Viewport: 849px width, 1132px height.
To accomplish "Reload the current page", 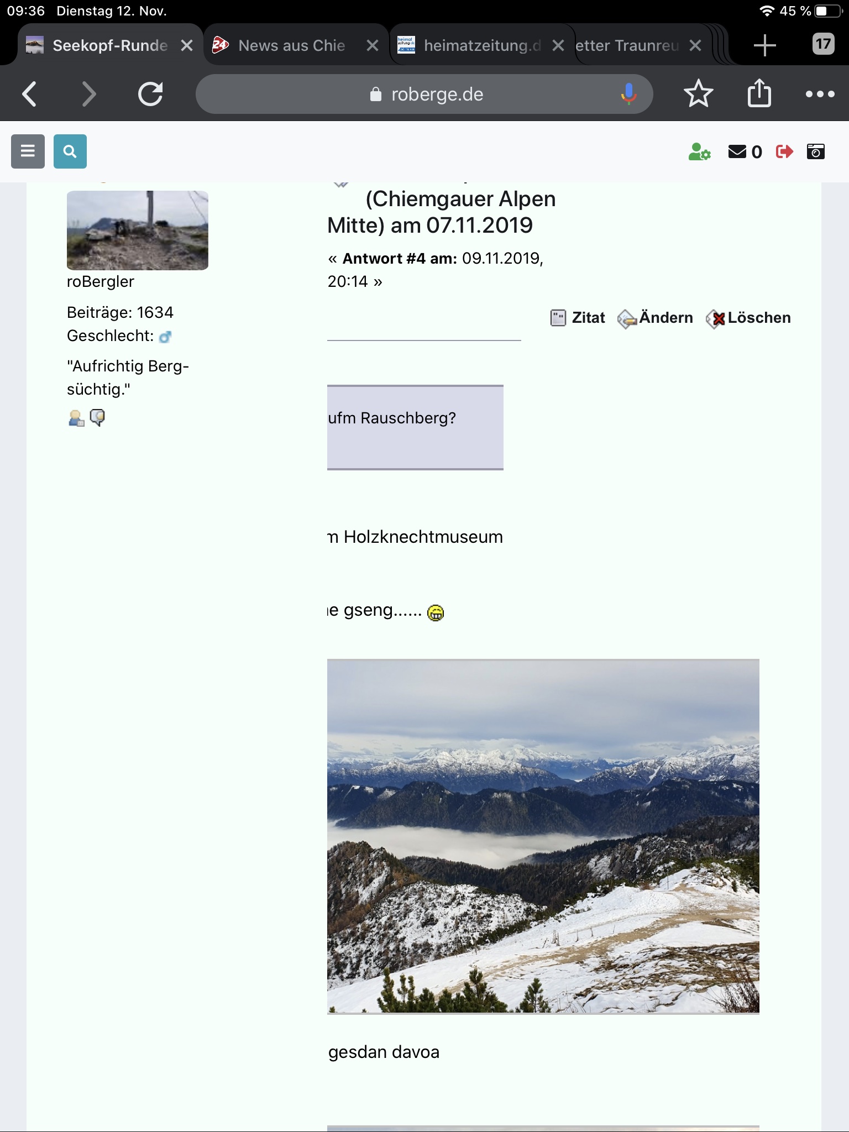I will point(150,93).
